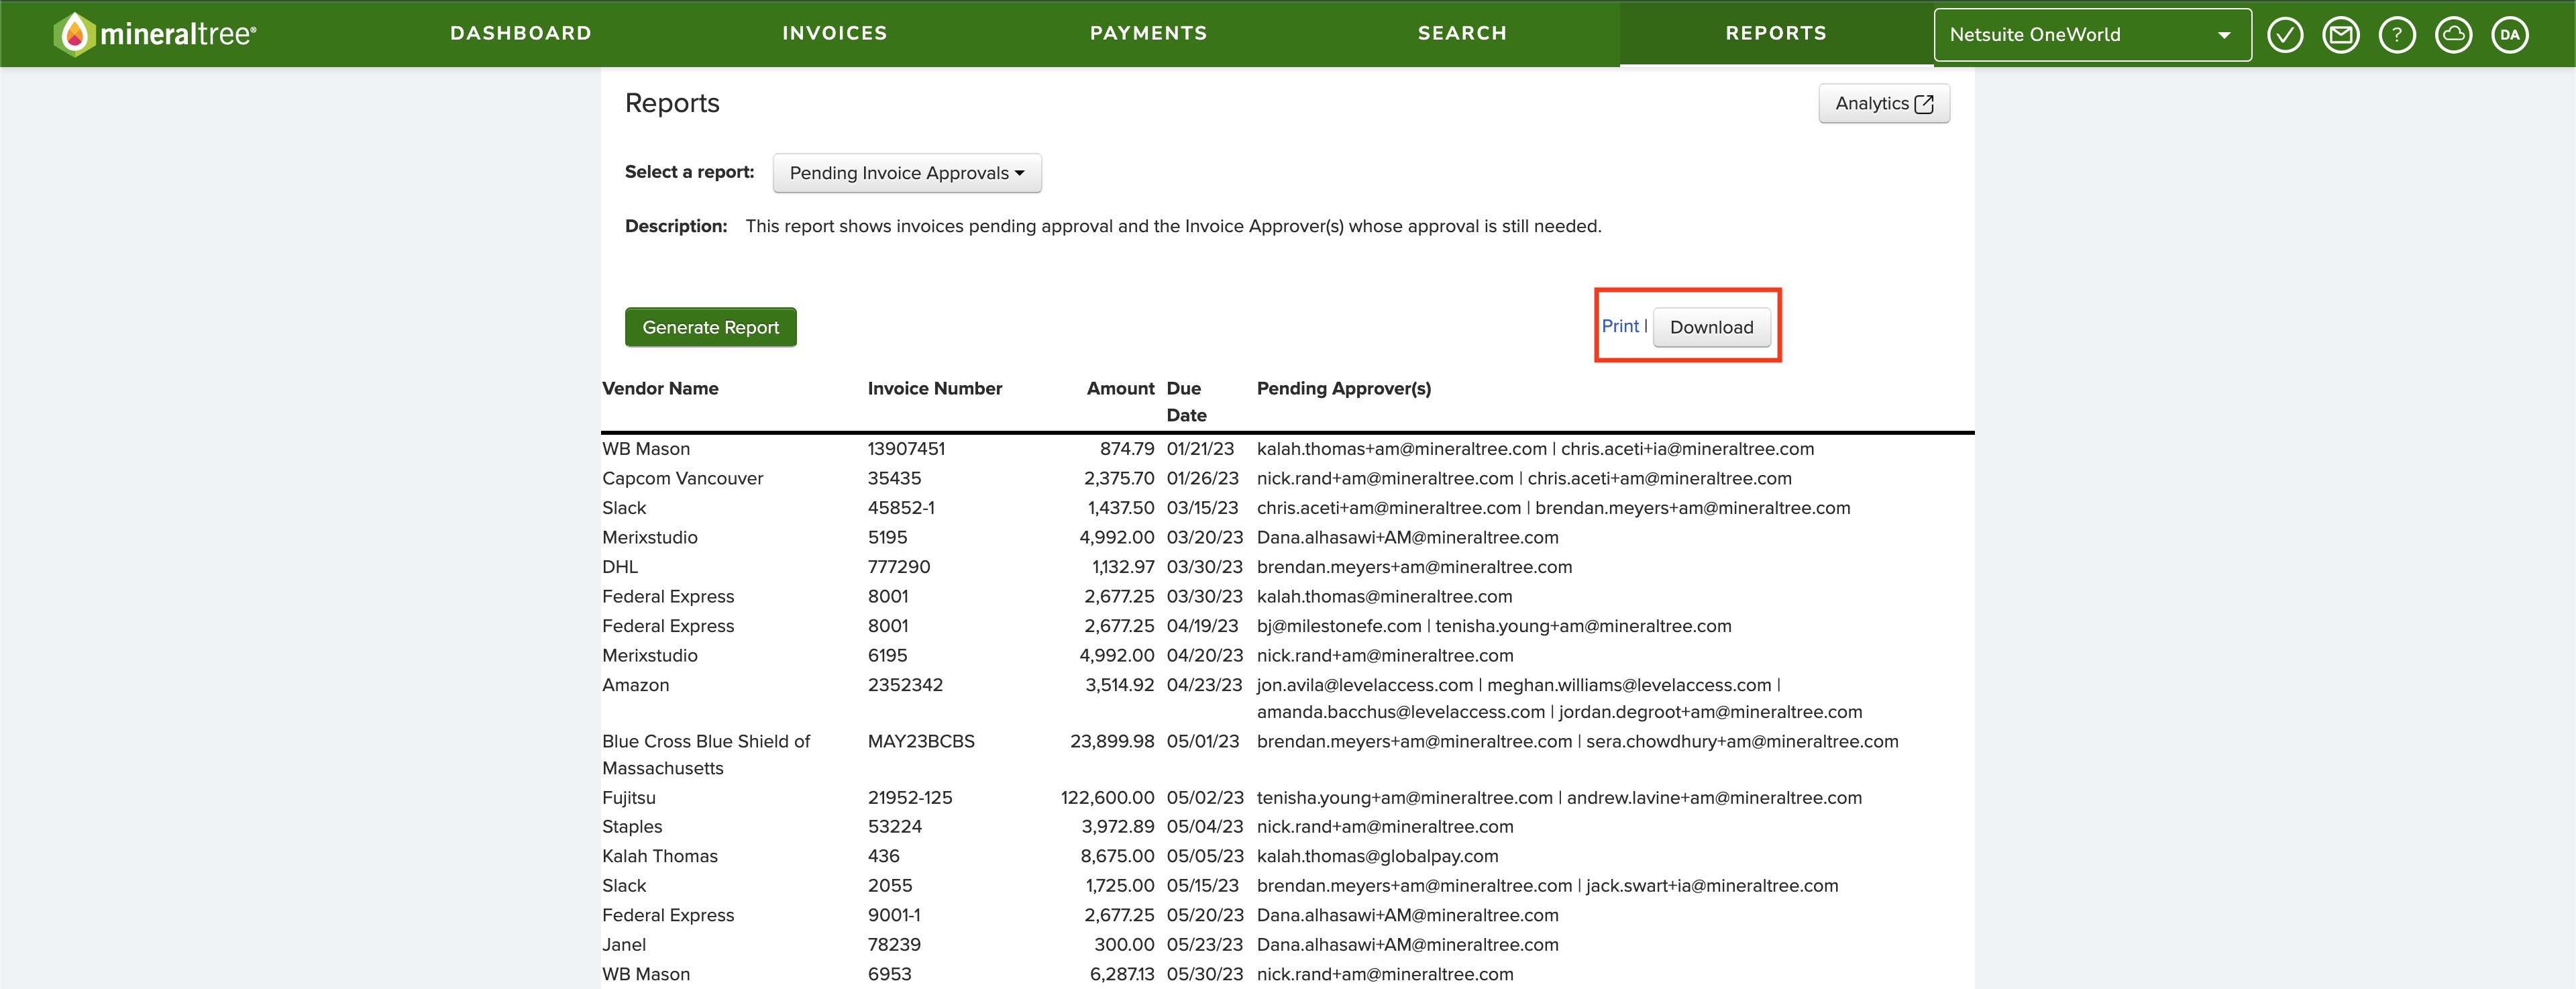Select invoice number 78239
The image size is (2576, 989).
coord(895,945)
